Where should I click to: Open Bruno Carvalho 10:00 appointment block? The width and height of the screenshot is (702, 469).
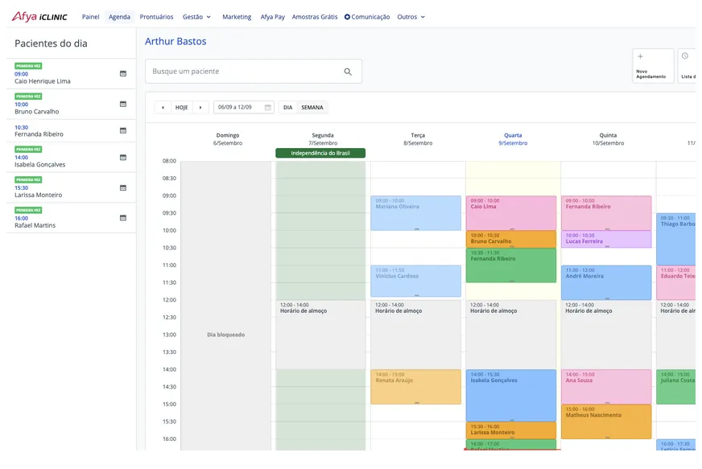pos(511,239)
